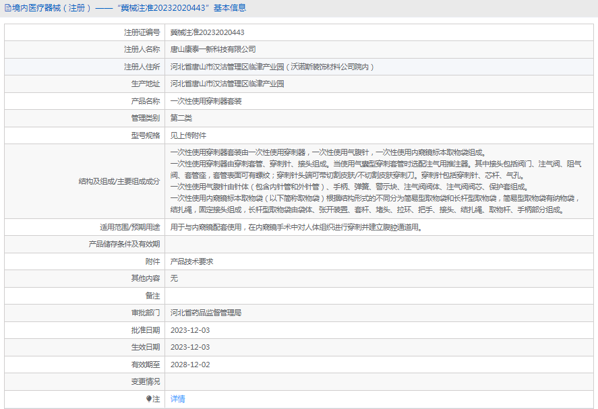
Task: Click the 型号规格 label
Action: pos(146,135)
